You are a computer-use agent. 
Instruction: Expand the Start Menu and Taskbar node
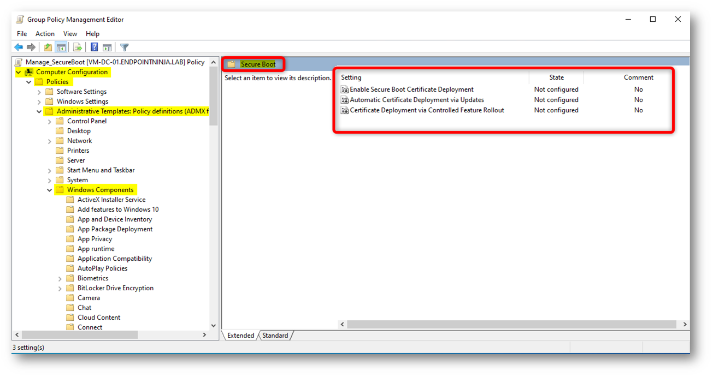[50, 170]
